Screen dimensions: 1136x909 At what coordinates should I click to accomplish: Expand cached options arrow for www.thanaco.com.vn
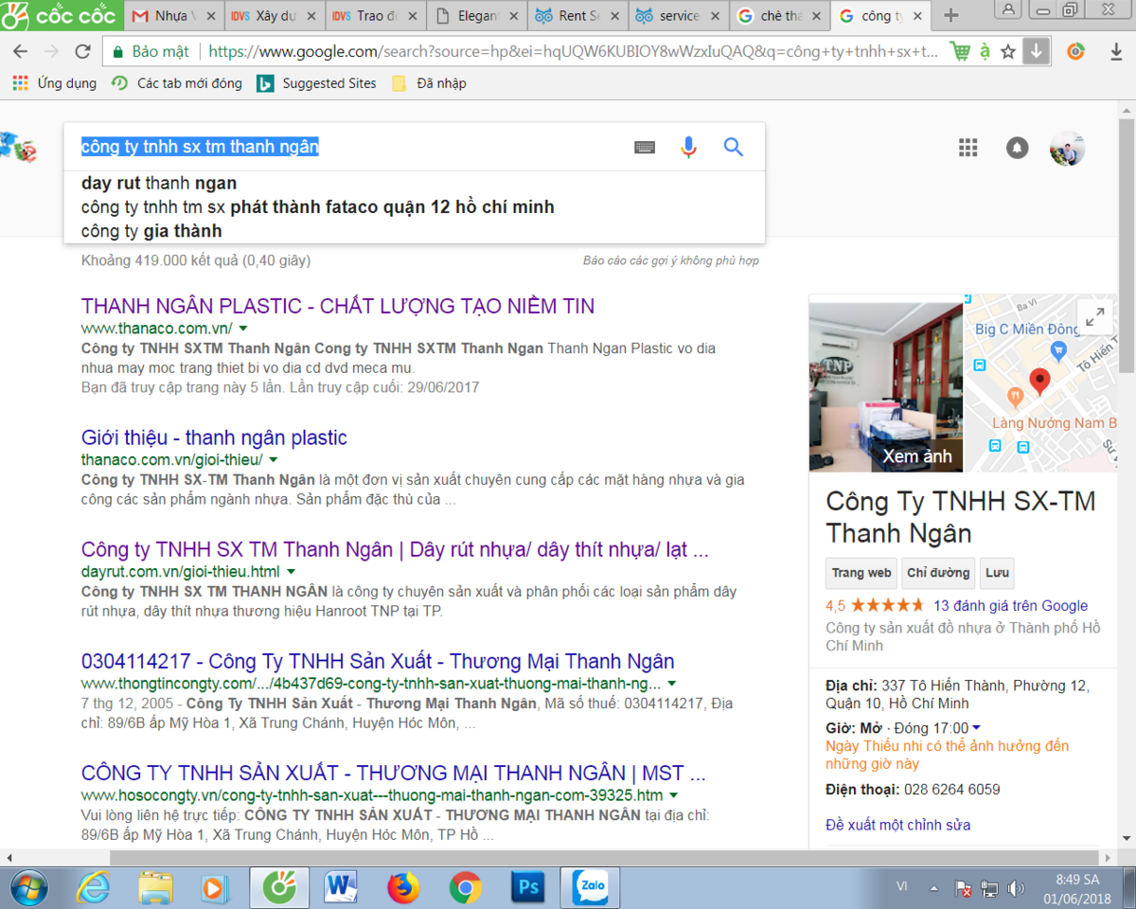(x=243, y=328)
